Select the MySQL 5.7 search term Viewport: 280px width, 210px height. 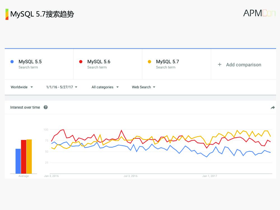coord(167,62)
